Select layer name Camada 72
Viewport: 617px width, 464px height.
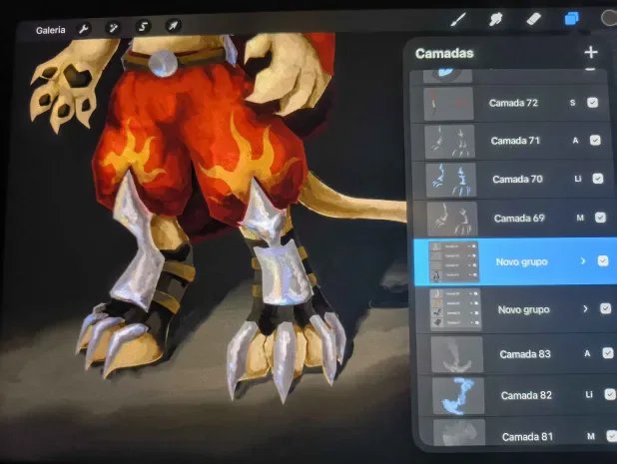tap(513, 103)
